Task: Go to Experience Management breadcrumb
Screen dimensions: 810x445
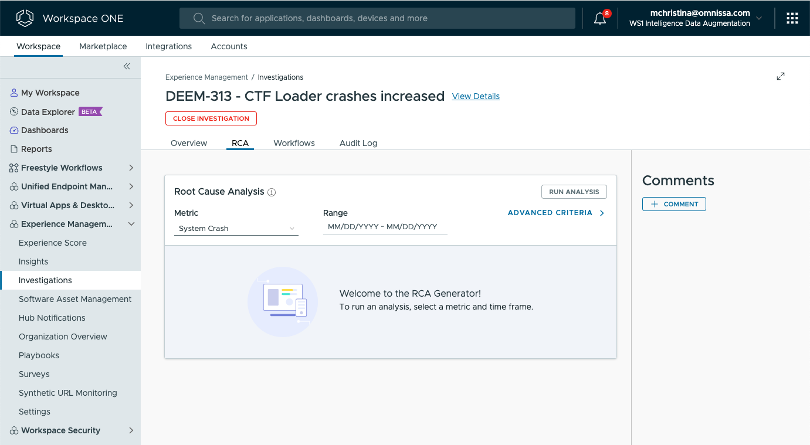Action: coord(206,77)
